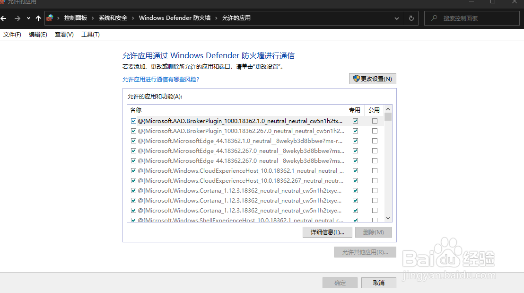
Task: Toggle BrokerPlugin 1000.18362.267.0 enable checkbox
Action: coord(134,131)
